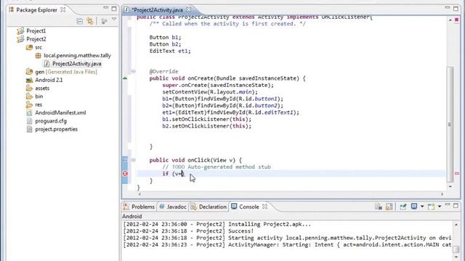Click 'setContentView(R.layout.main);' line

[210, 92]
